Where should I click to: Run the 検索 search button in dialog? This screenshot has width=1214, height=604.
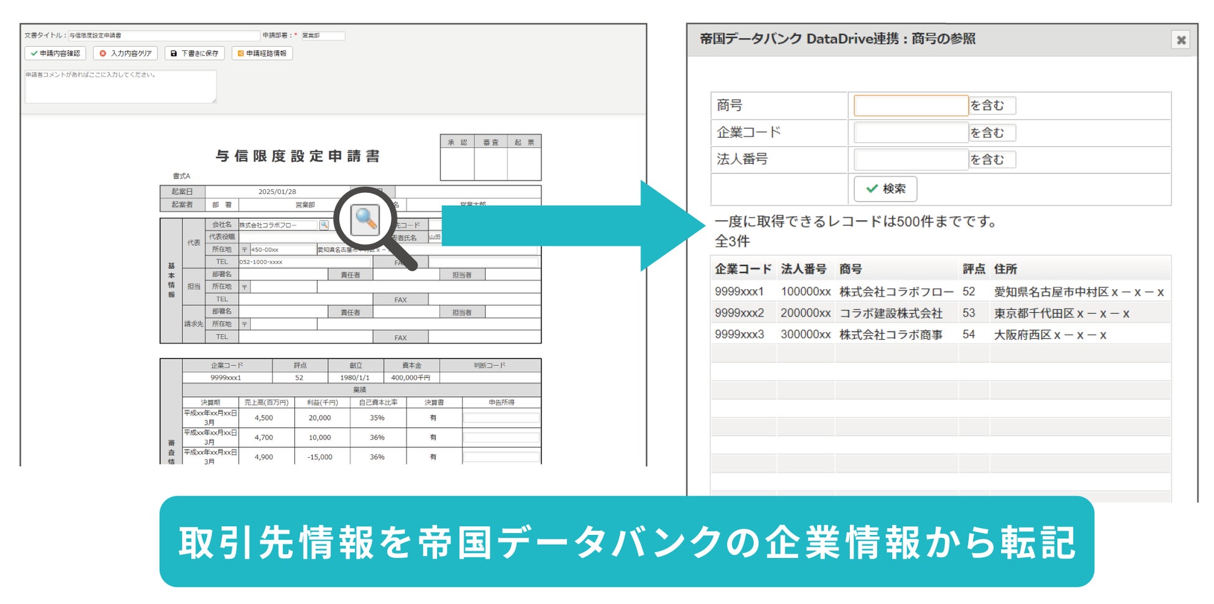pos(885,188)
